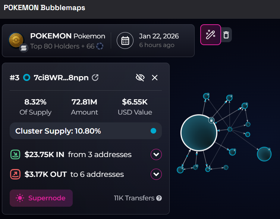280x219 pixels.
Task: Click the 11K Transfers label
Action: pos(134,198)
